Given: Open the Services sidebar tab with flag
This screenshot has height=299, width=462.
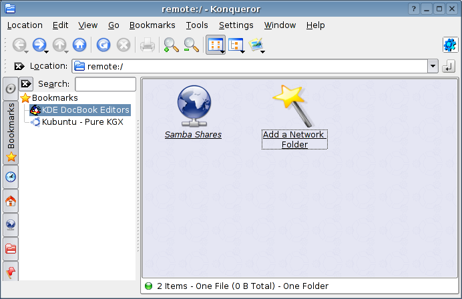Looking at the screenshot, I should [11, 272].
